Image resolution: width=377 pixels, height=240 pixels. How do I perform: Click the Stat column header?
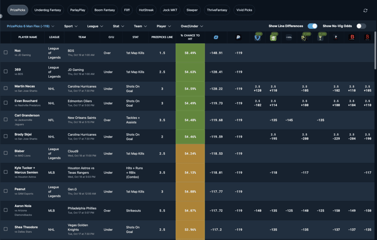[x=135, y=37]
